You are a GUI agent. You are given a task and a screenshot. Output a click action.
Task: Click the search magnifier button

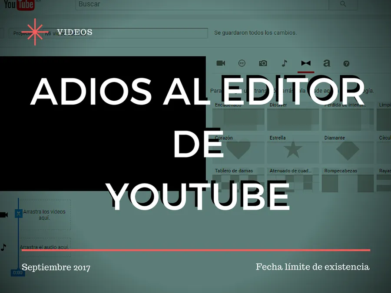click(x=343, y=3)
